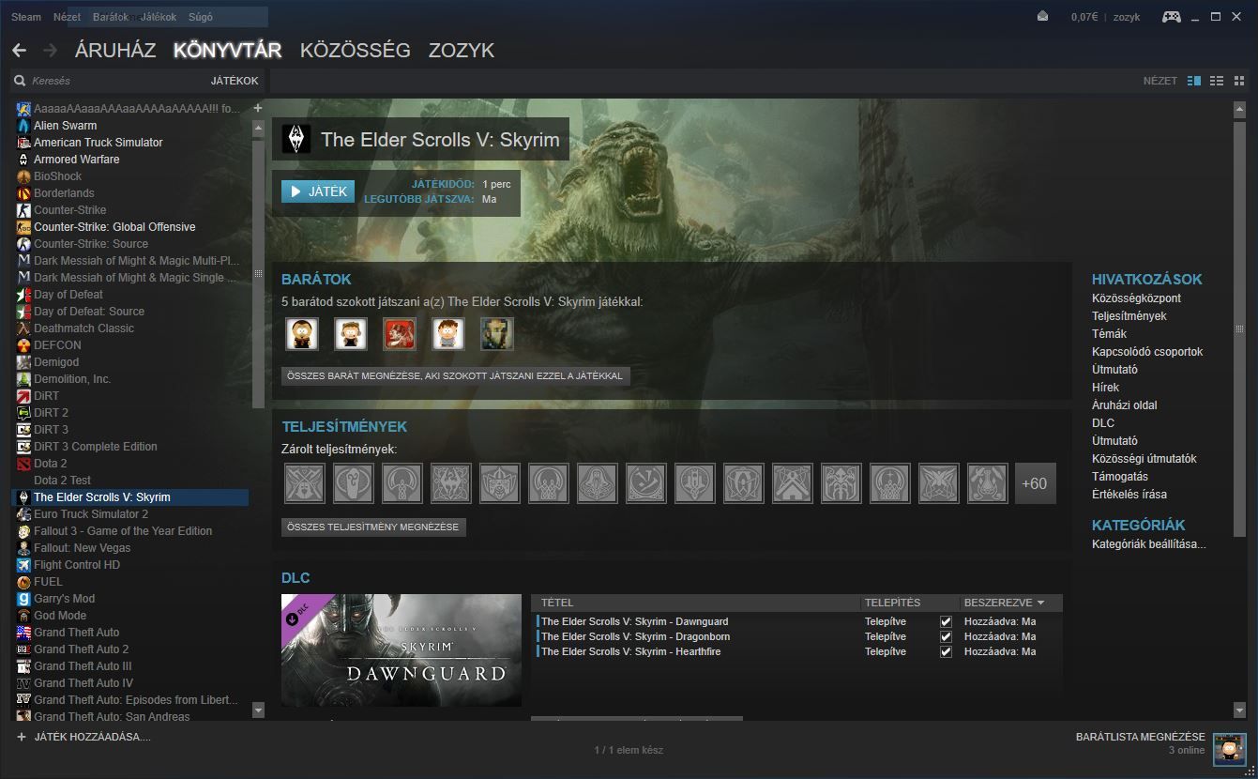Toggle Dragonborn DLC install checkbox
1258x779 pixels.
[x=946, y=636]
